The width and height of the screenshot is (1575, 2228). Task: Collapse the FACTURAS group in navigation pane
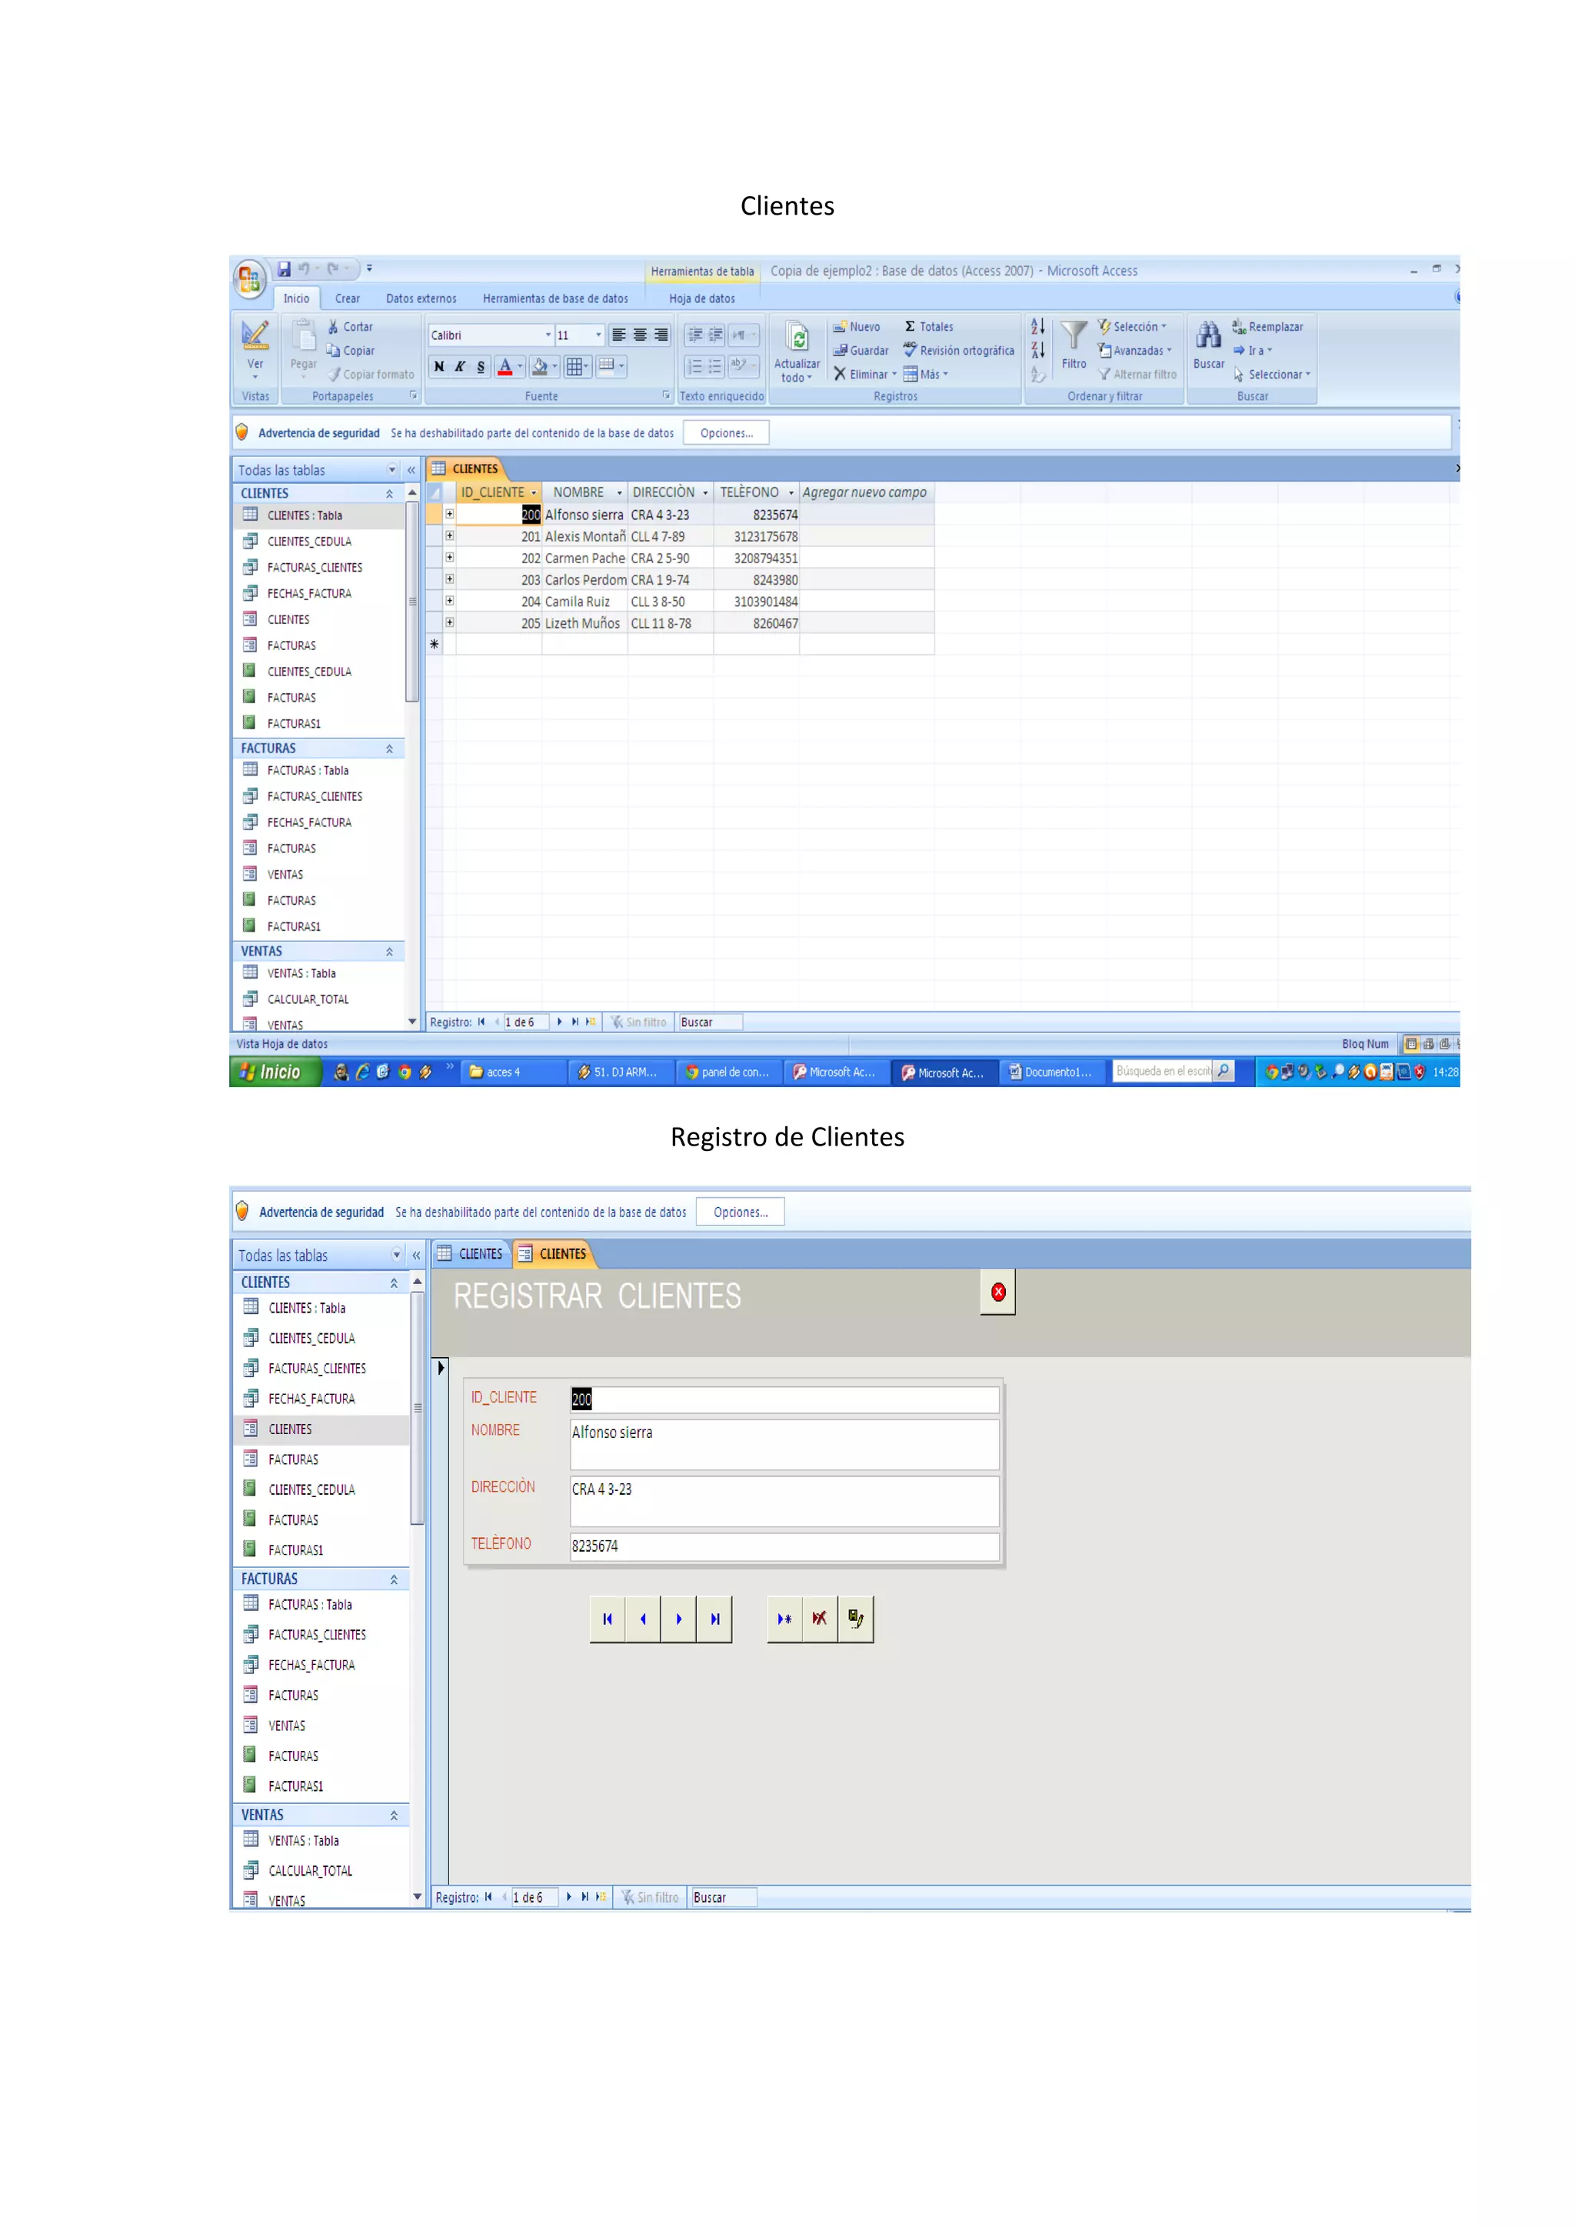click(389, 748)
